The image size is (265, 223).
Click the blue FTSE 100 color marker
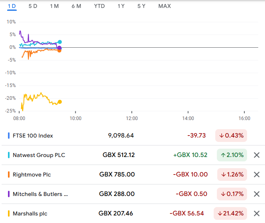[9, 136]
